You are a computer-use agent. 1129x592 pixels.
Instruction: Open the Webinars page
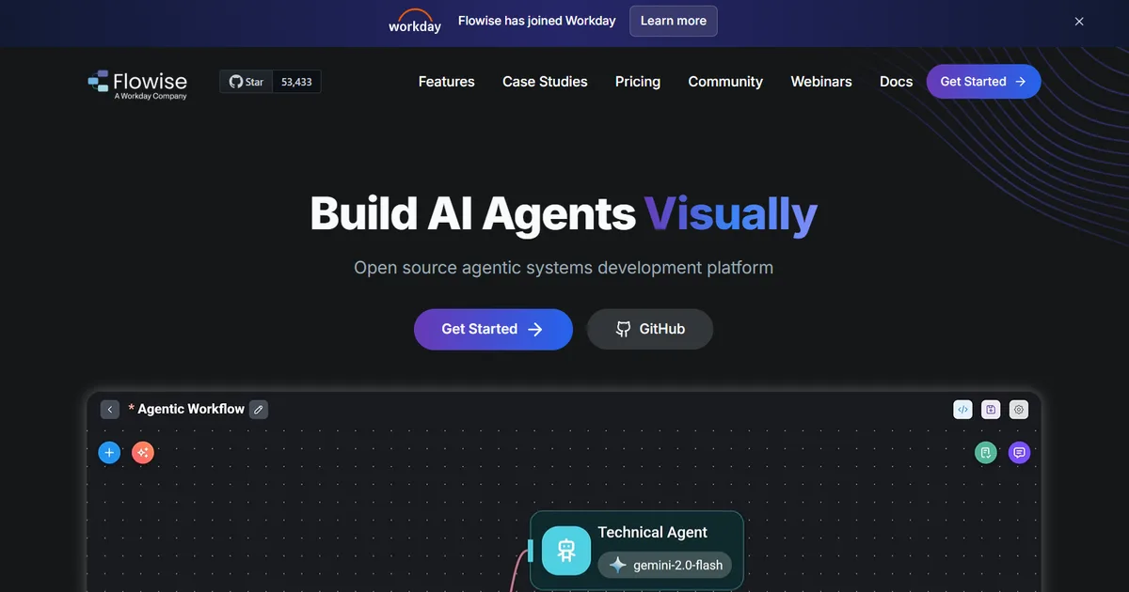click(821, 82)
